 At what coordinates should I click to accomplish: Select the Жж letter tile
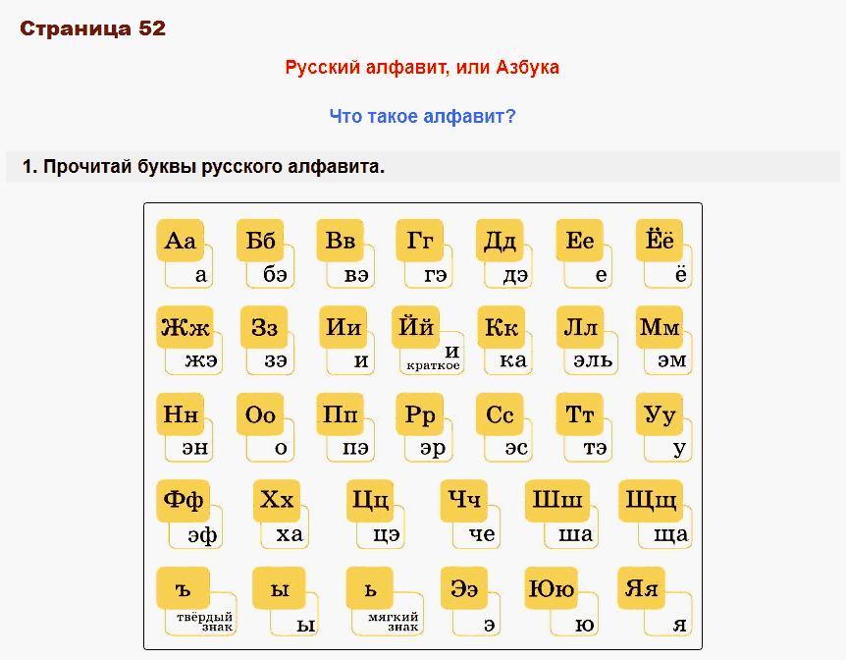(x=184, y=327)
